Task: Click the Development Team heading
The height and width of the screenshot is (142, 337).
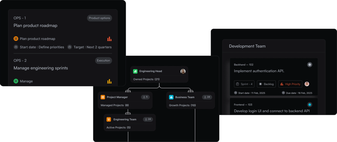Action: [247, 46]
